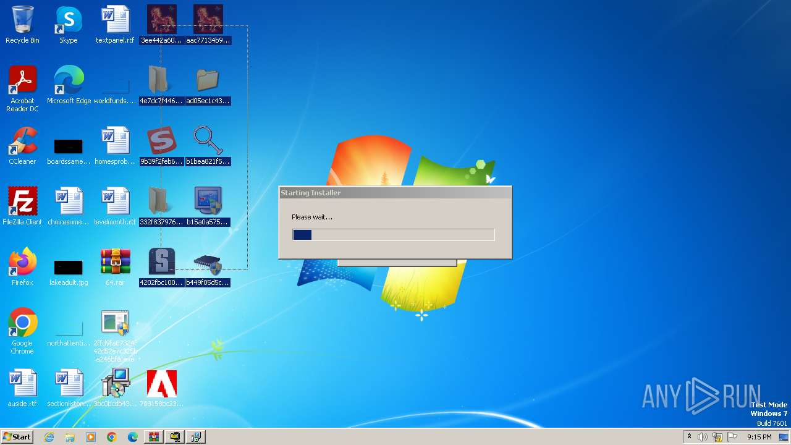This screenshot has height=445, width=791.
Task: Select the ad05ec1c43 folder icon
Action: pyautogui.click(x=208, y=85)
